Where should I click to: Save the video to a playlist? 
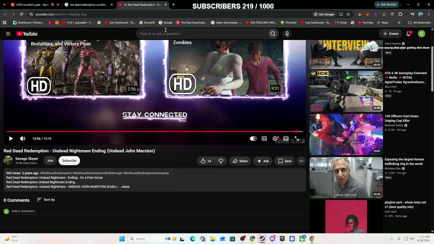[285, 161]
